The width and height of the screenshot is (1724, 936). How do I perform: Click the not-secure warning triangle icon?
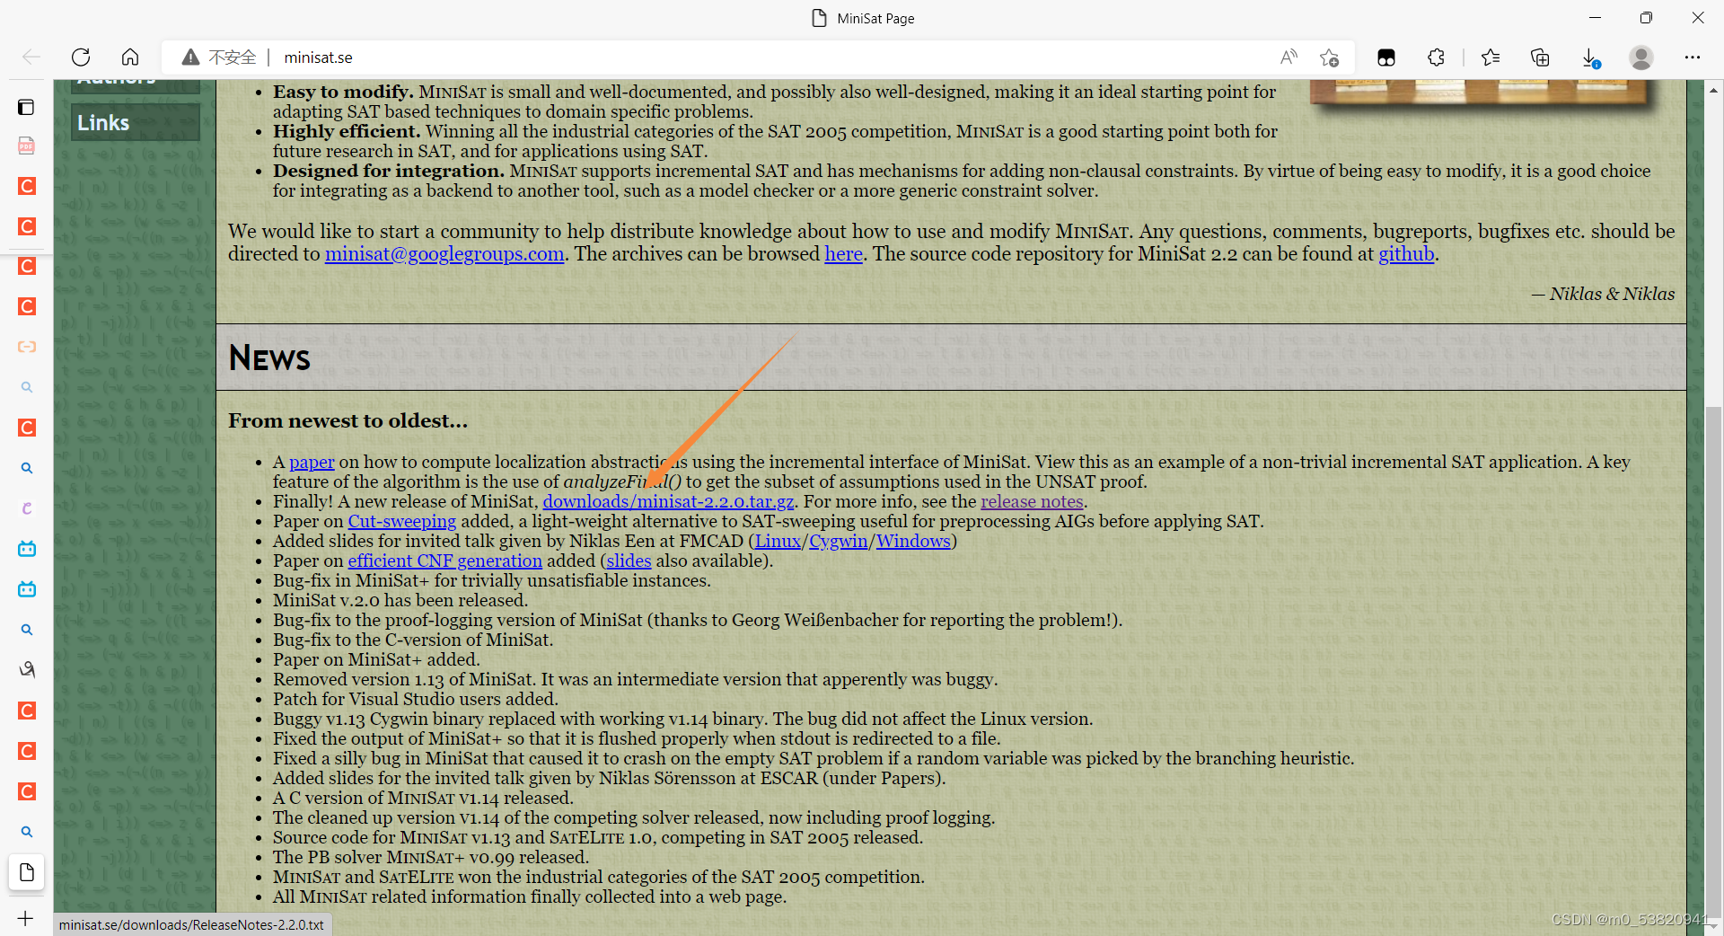[x=190, y=57]
